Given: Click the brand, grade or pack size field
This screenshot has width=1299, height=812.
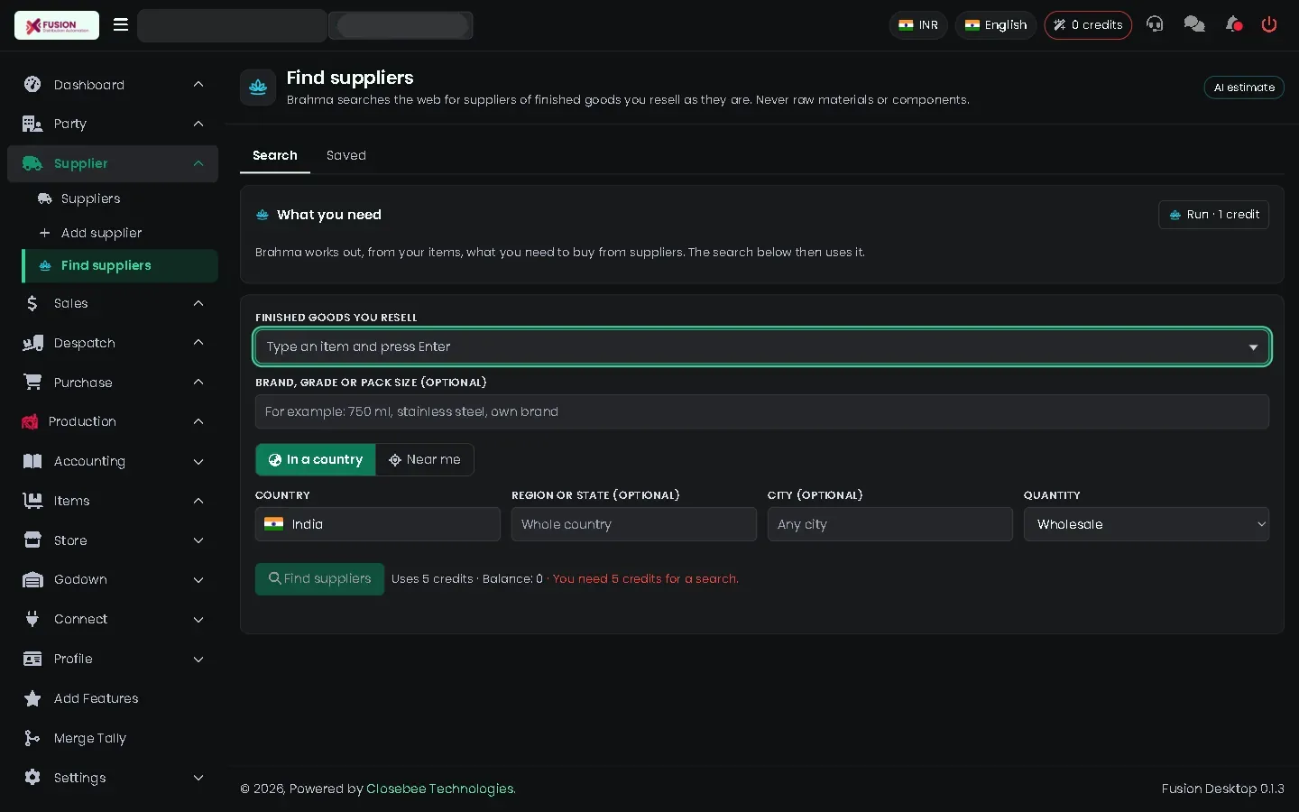Looking at the screenshot, I should (x=762, y=411).
